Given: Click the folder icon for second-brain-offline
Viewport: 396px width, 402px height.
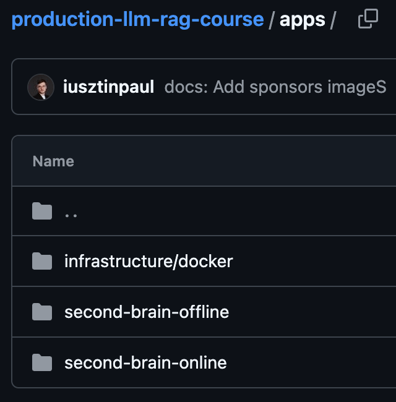Looking at the screenshot, I should 42,312.
